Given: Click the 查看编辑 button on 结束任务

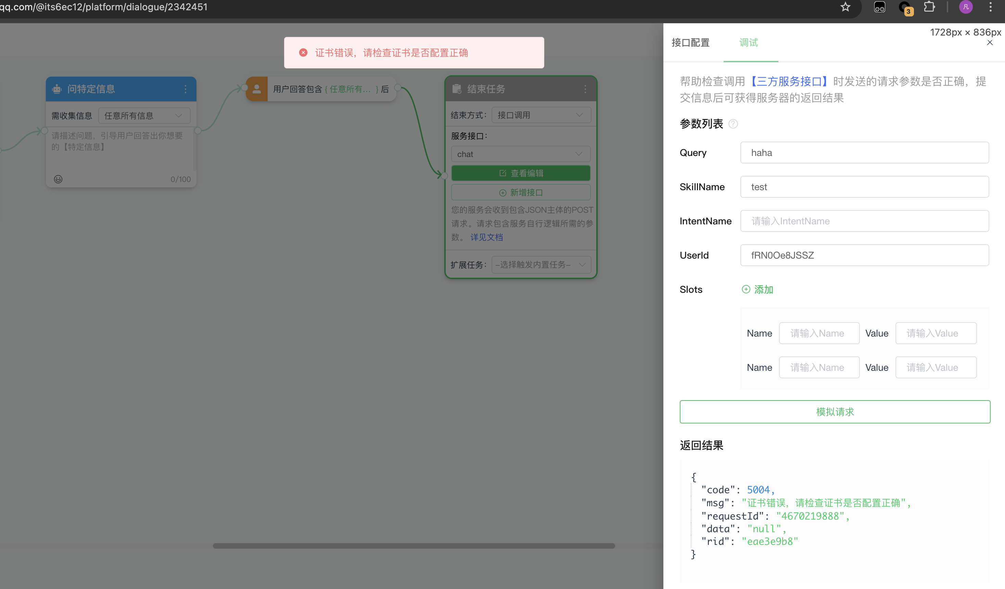Looking at the screenshot, I should pos(520,172).
